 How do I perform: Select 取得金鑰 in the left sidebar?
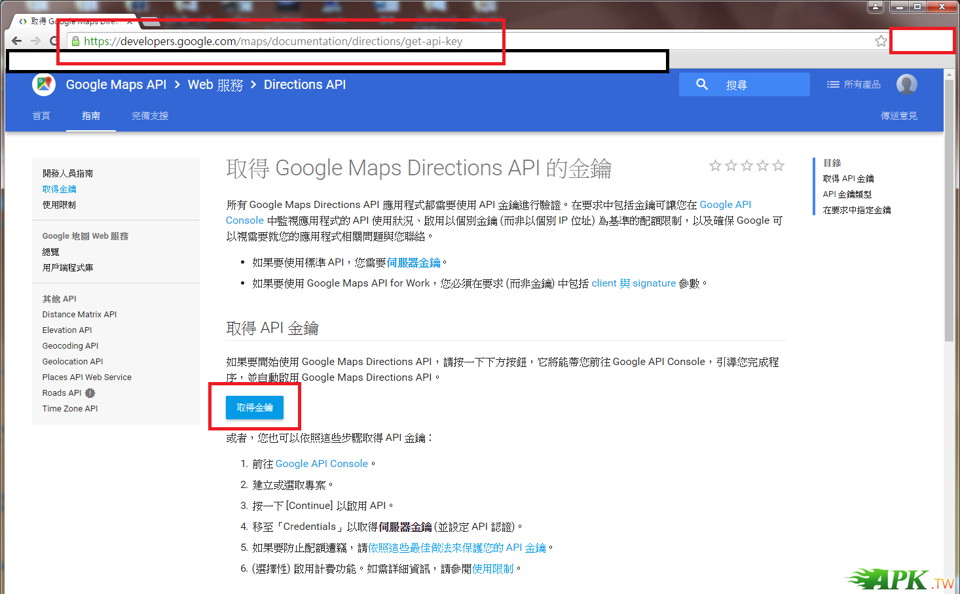60,189
